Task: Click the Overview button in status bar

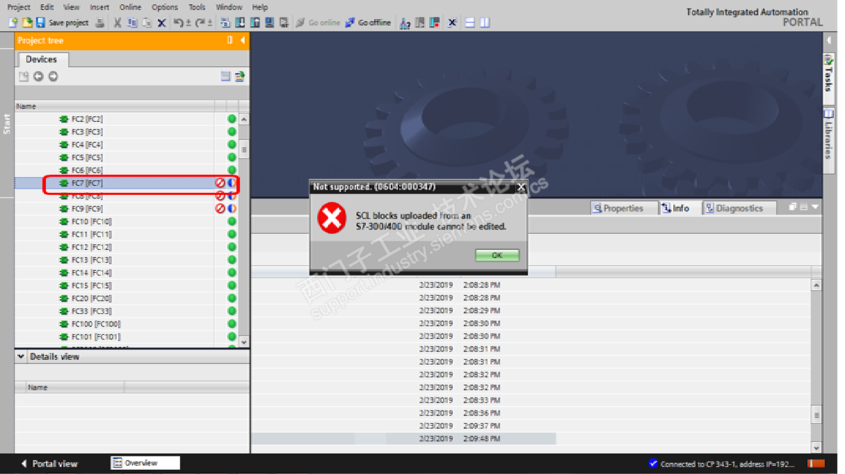Action: [145, 463]
